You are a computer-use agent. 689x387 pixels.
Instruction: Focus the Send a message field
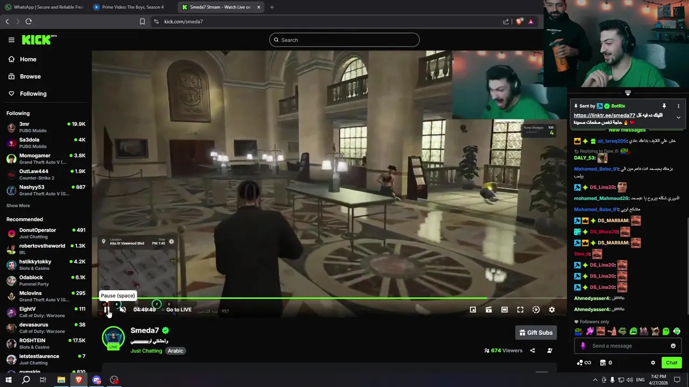click(x=628, y=346)
